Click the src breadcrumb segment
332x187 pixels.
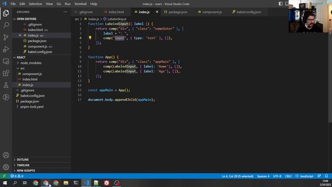point(77,19)
